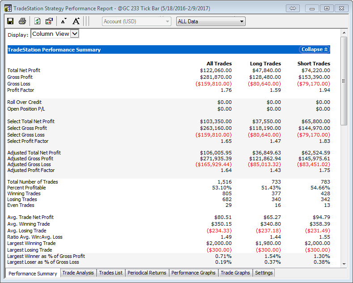Click the TradeStation app icon in title bar
Image resolution: width=353 pixels, height=283 pixels.
[x=8, y=9]
